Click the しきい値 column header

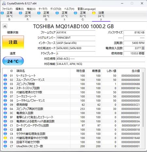(x=111, y=71)
